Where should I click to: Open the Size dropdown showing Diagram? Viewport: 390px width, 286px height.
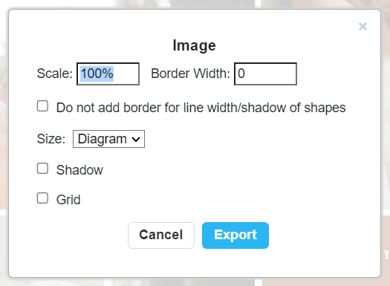pos(108,139)
